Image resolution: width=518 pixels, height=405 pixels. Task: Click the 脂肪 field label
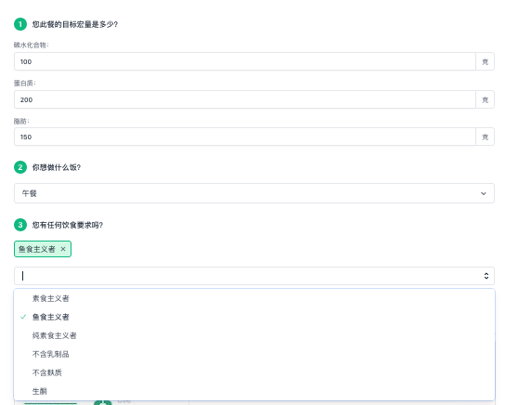click(x=21, y=121)
